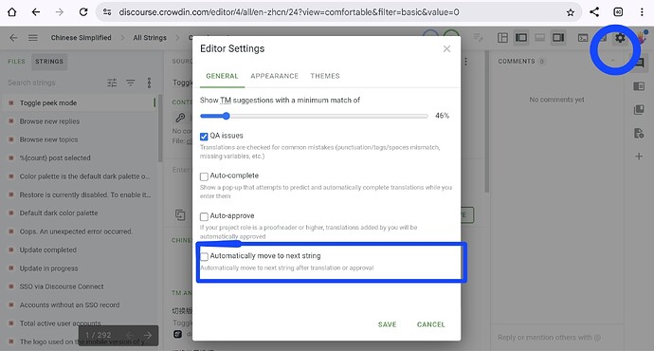Reload the page with browser refresh icon
Image resolution: width=654 pixels, height=351 pixels.
point(83,12)
